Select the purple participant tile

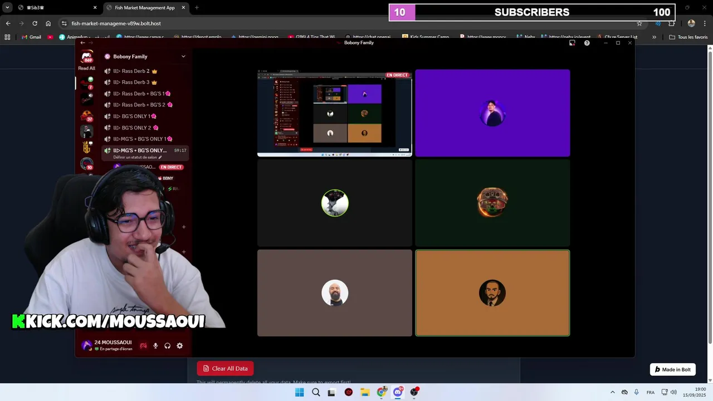click(492, 113)
